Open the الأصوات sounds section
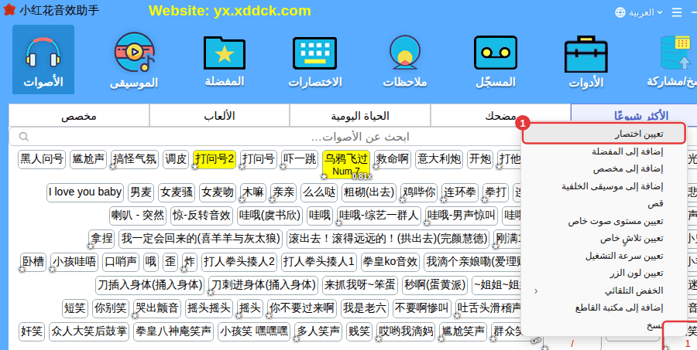This screenshot has height=350, width=697. [43, 59]
